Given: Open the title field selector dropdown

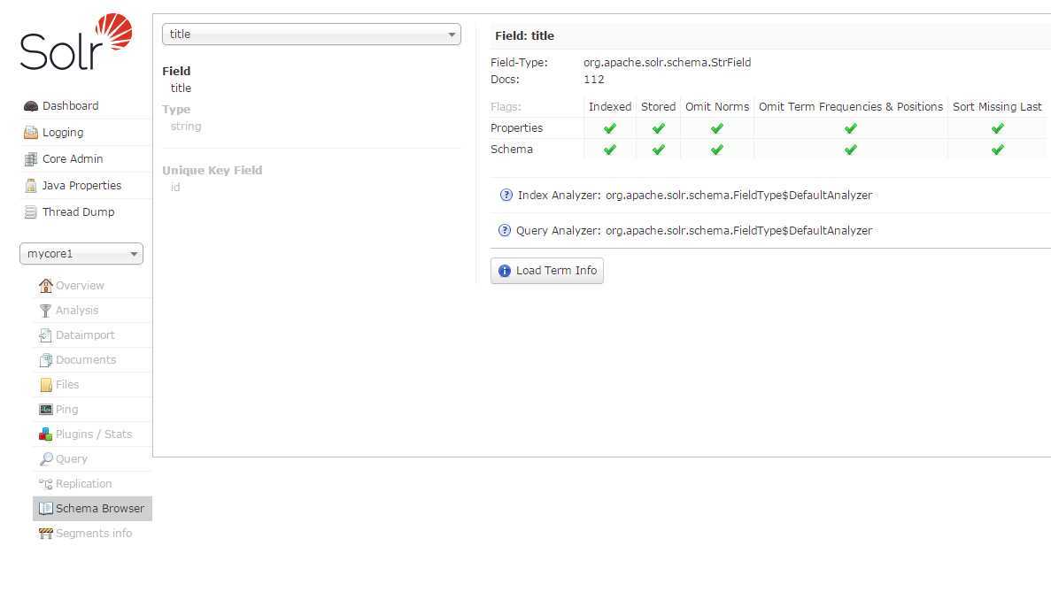Looking at the screenshot, I should coord(312,35).
